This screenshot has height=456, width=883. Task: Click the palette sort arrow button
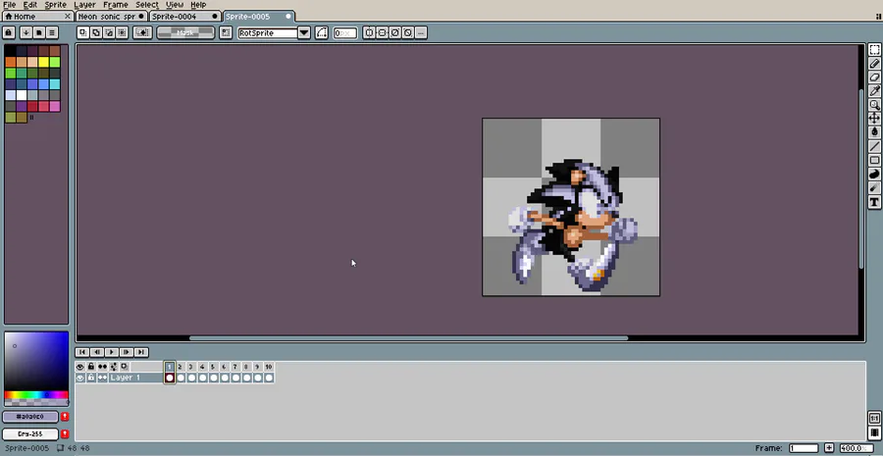tap(26, 32)
